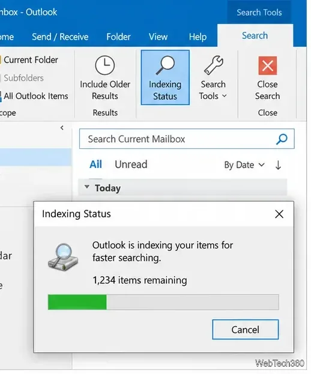
Task: Open the Search Tools wrench menu
Action: (213, 78)
